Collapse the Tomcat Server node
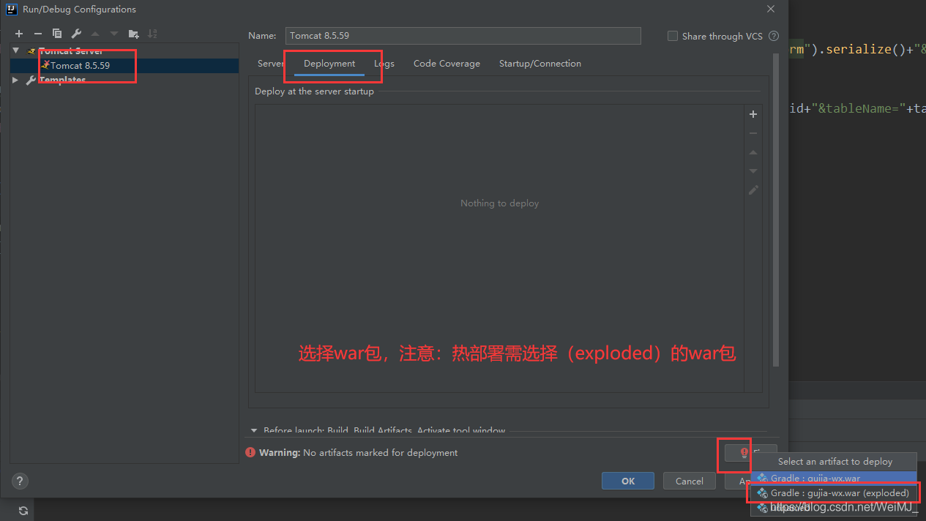 pyautogui.click(x=15, y=50)
